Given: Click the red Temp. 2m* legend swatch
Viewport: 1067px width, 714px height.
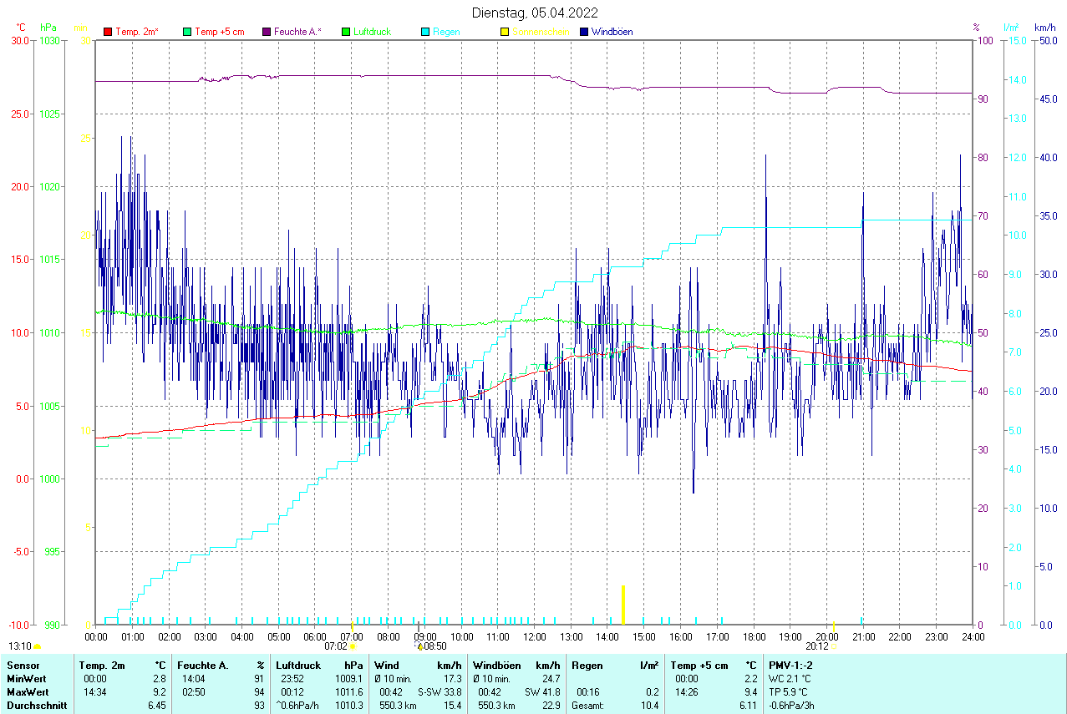Looking at the screenshot, I should point(108,32).
